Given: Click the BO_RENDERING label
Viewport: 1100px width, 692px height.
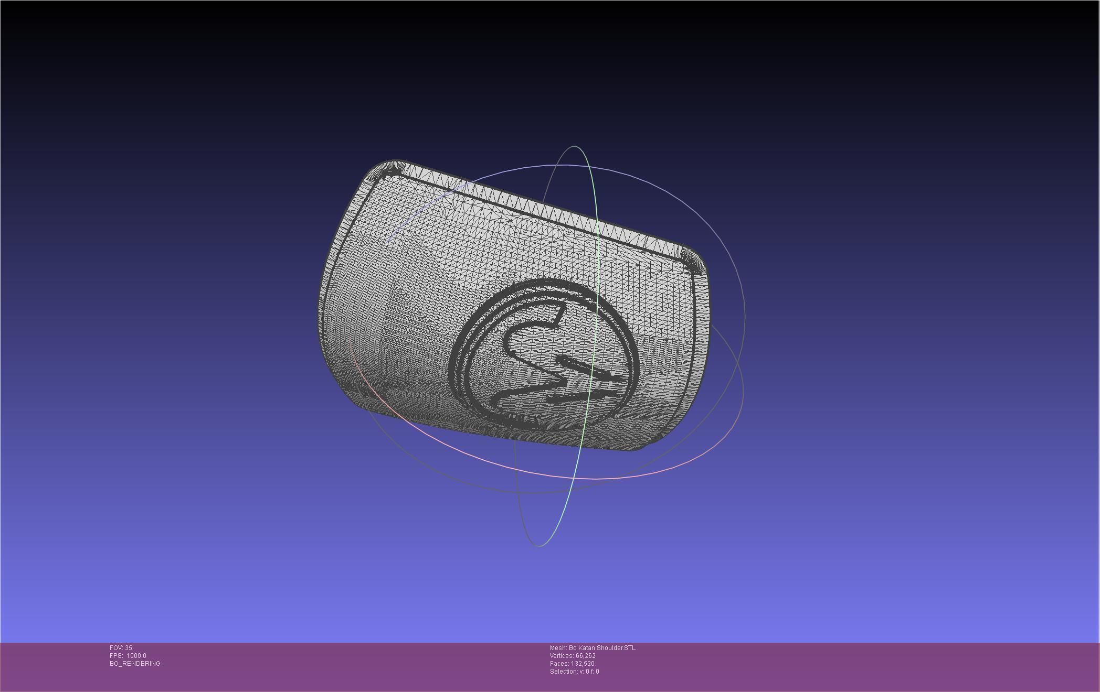Looking at the screenshot, I should coord(135,664).
